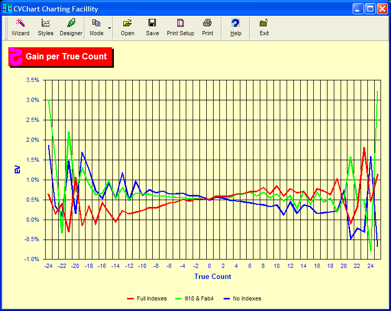
Task: Print the current chart
Action: pos(207,27)
